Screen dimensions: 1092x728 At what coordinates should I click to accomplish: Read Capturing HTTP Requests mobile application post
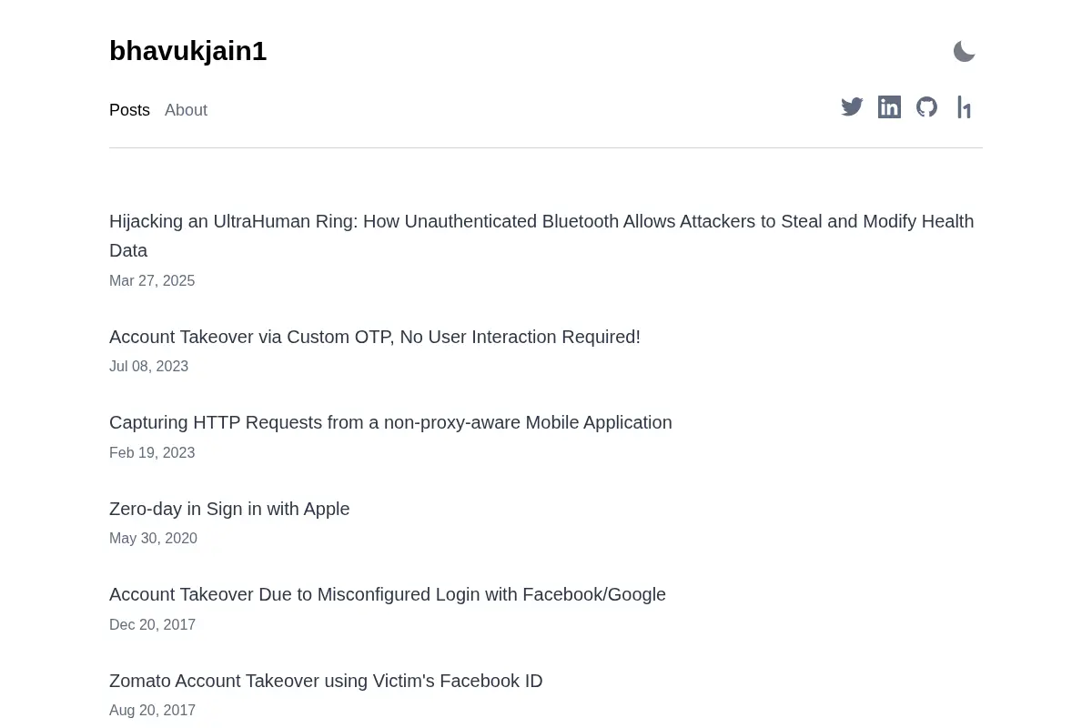[390, 422]
